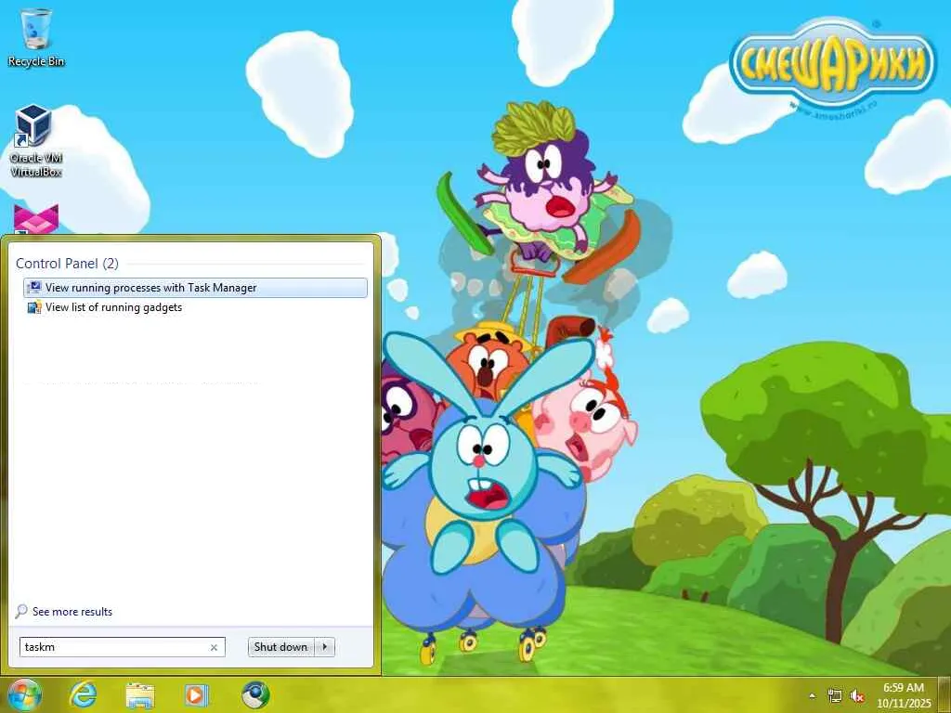Click the Task Manager result icon

pyautogui.click(x=34, y=288)
